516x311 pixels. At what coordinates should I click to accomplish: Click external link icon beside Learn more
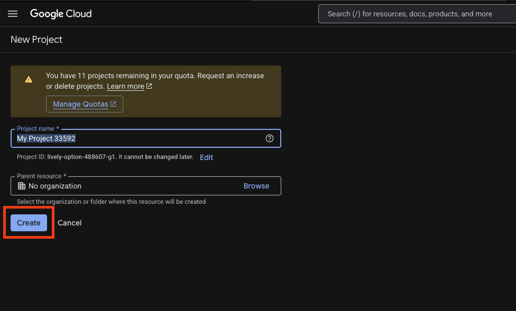149,86
